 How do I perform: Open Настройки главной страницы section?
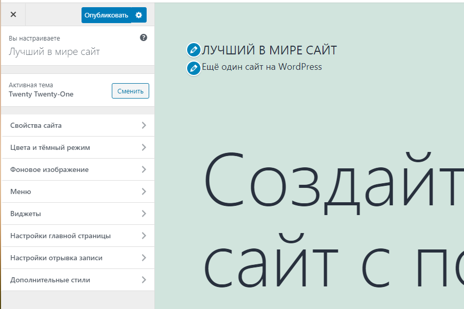point(78,236)
